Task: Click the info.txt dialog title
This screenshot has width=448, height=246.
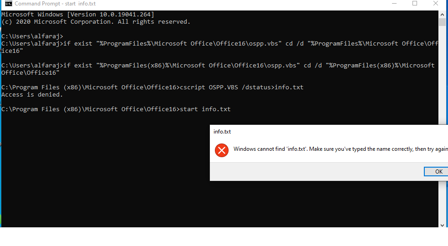Action: [222, 132]
